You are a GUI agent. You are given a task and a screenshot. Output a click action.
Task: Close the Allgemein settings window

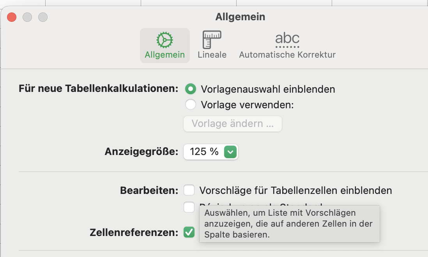coord(12,17)
